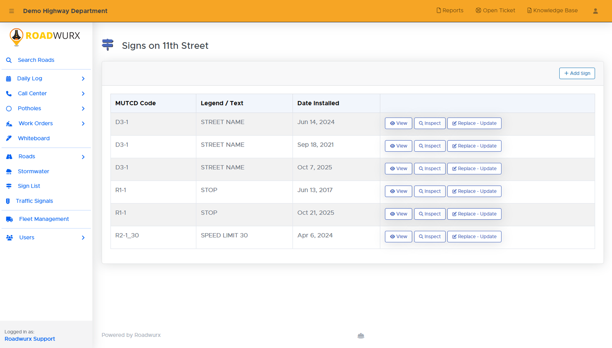Open the Knowledge Base link

click(552, 10)
